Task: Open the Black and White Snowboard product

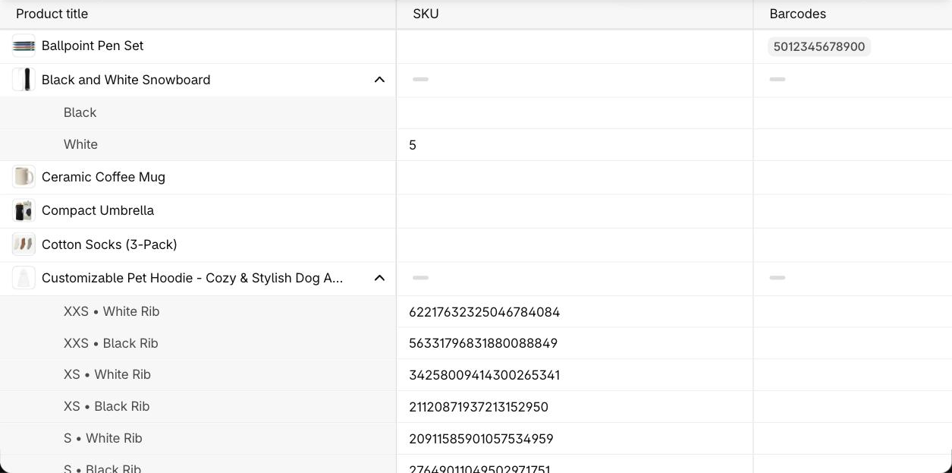Action: 126,80
